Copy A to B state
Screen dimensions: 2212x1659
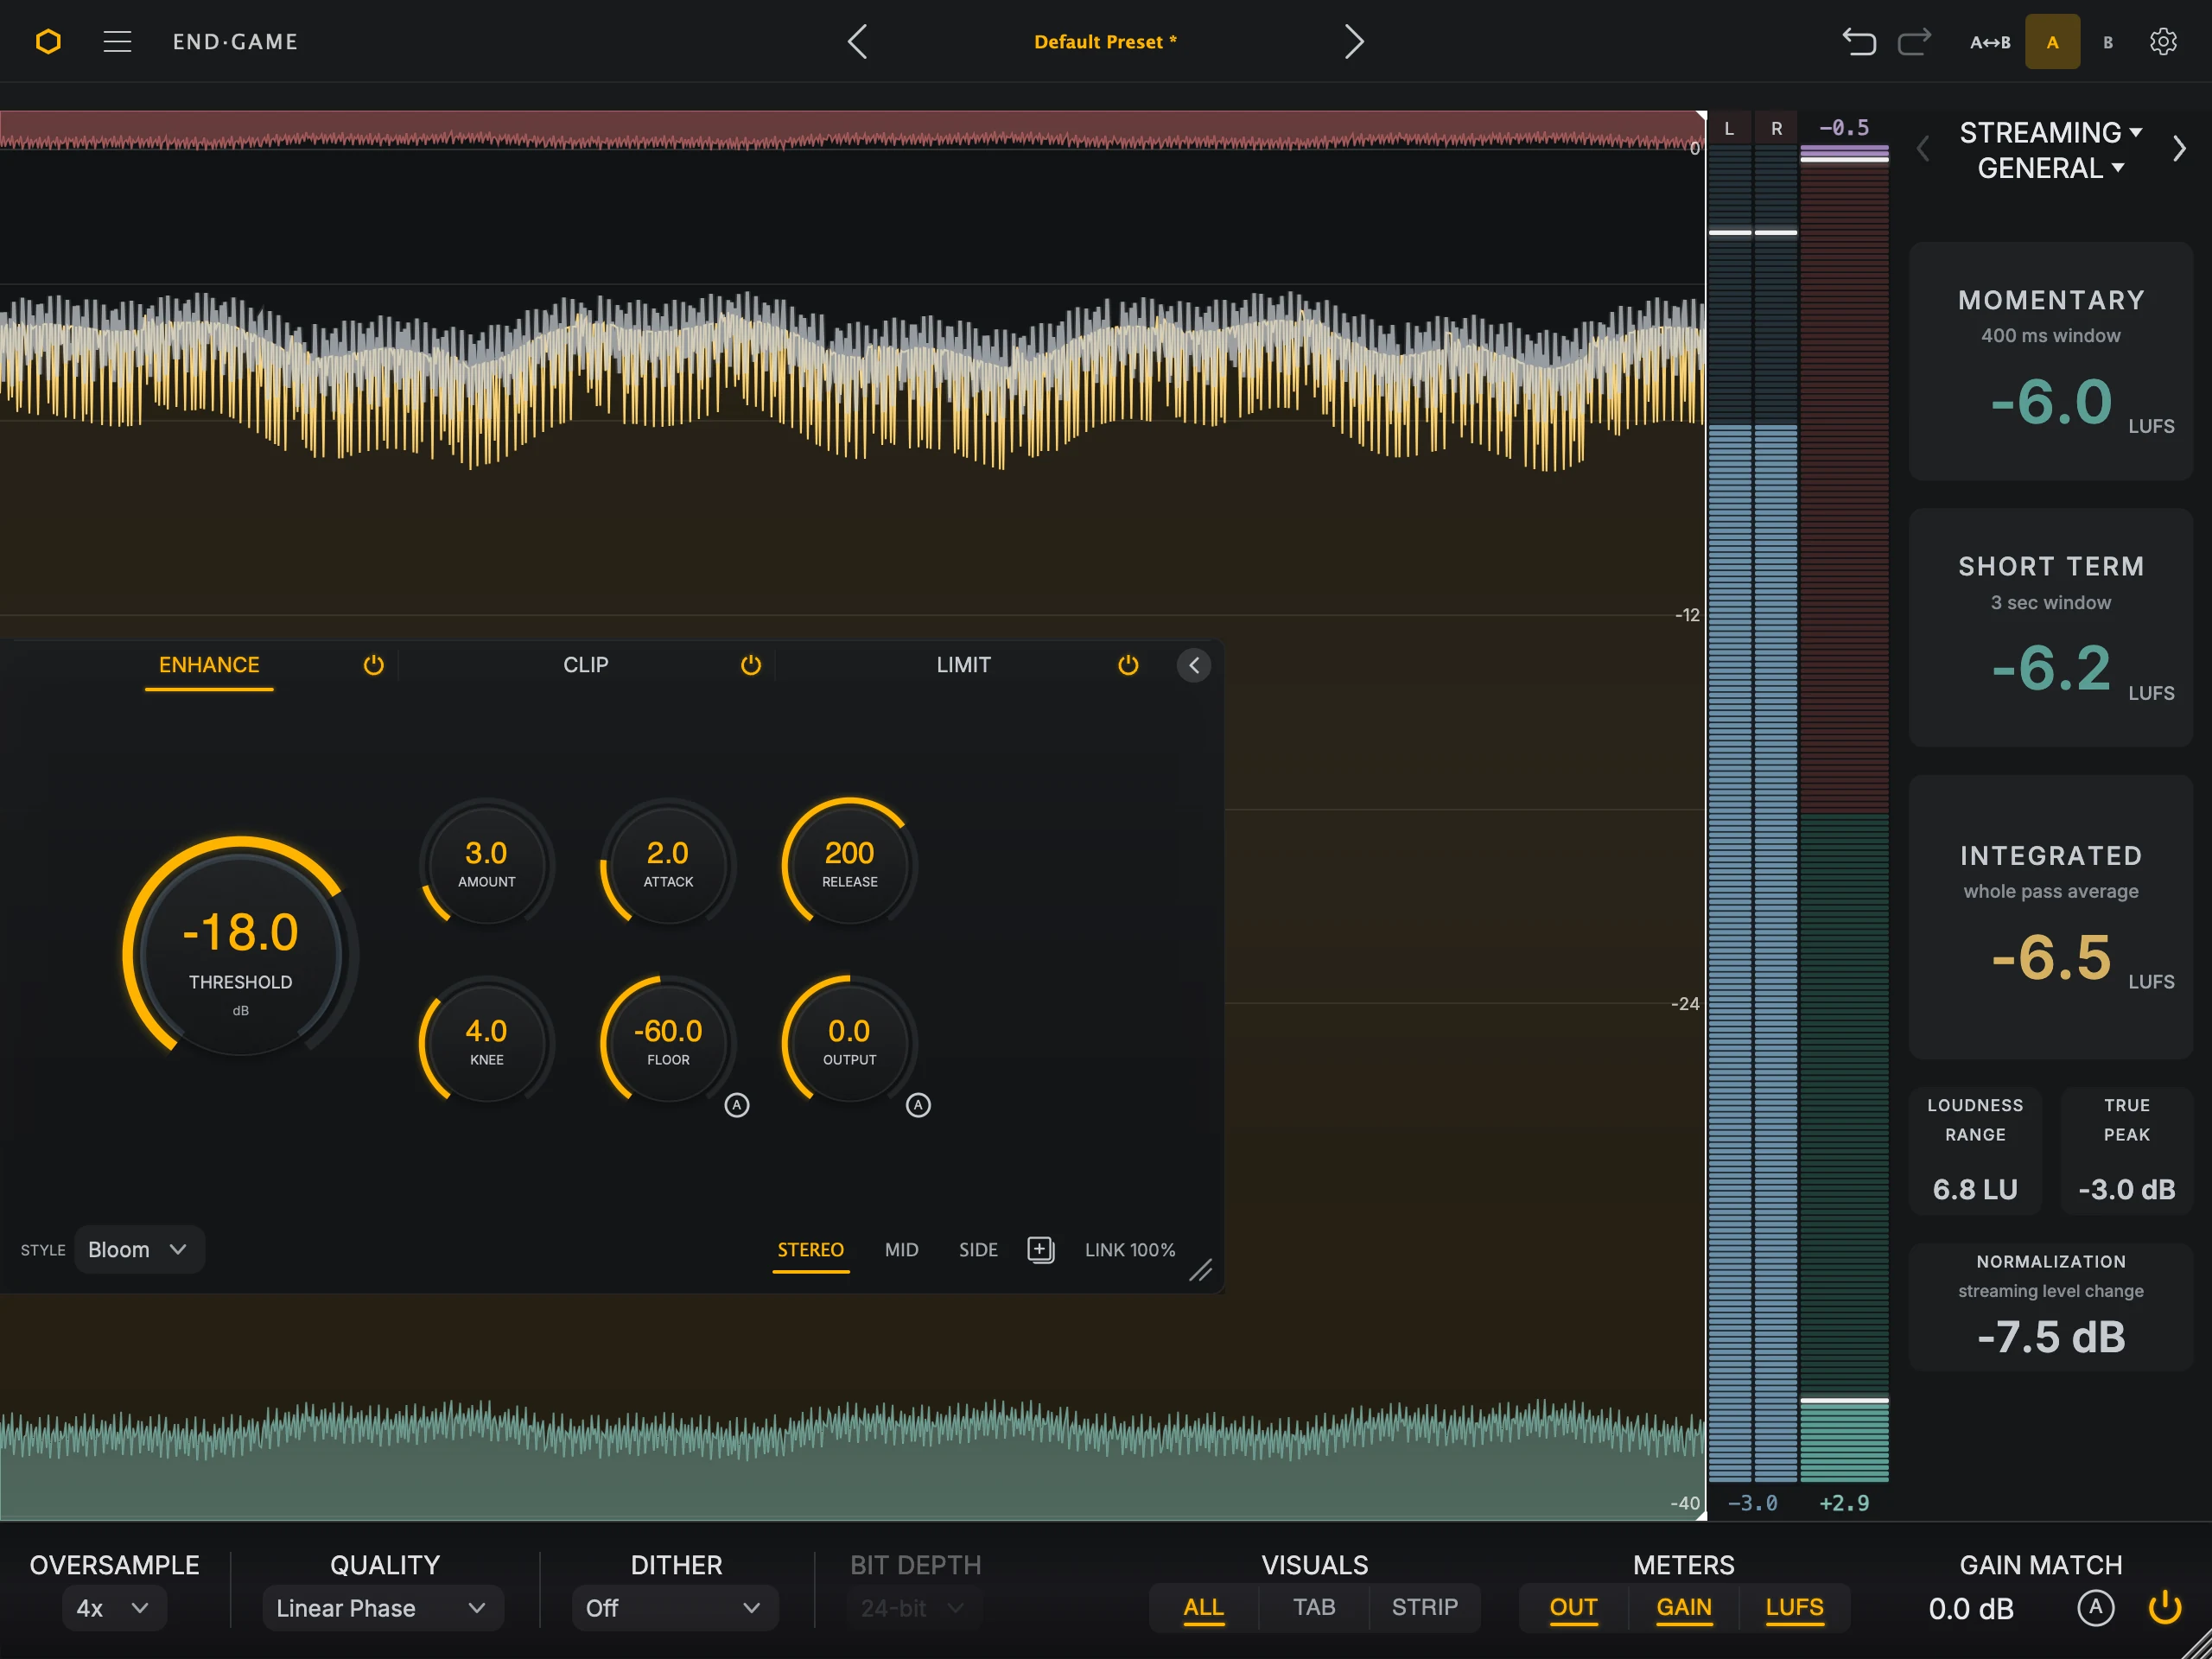[1989, 42]
